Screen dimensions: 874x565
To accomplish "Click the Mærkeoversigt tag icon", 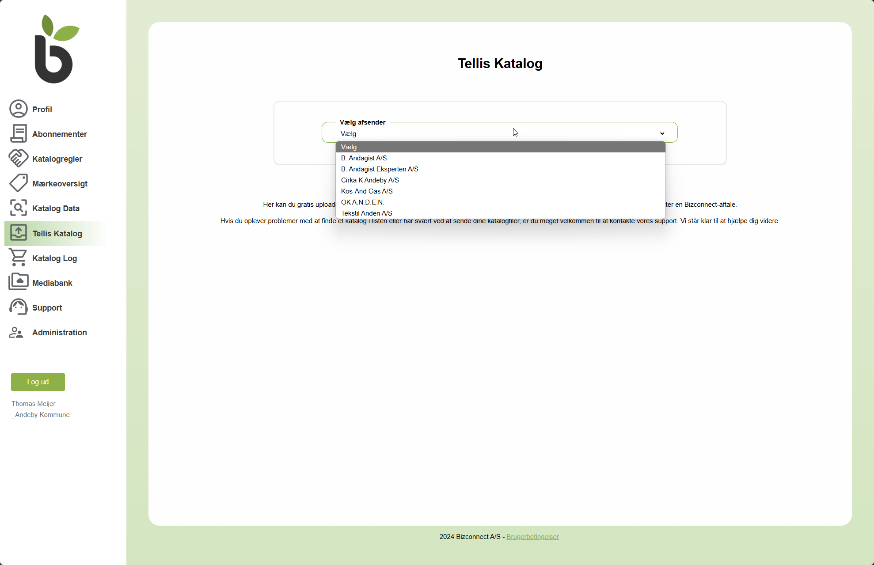I will point(19,183).
